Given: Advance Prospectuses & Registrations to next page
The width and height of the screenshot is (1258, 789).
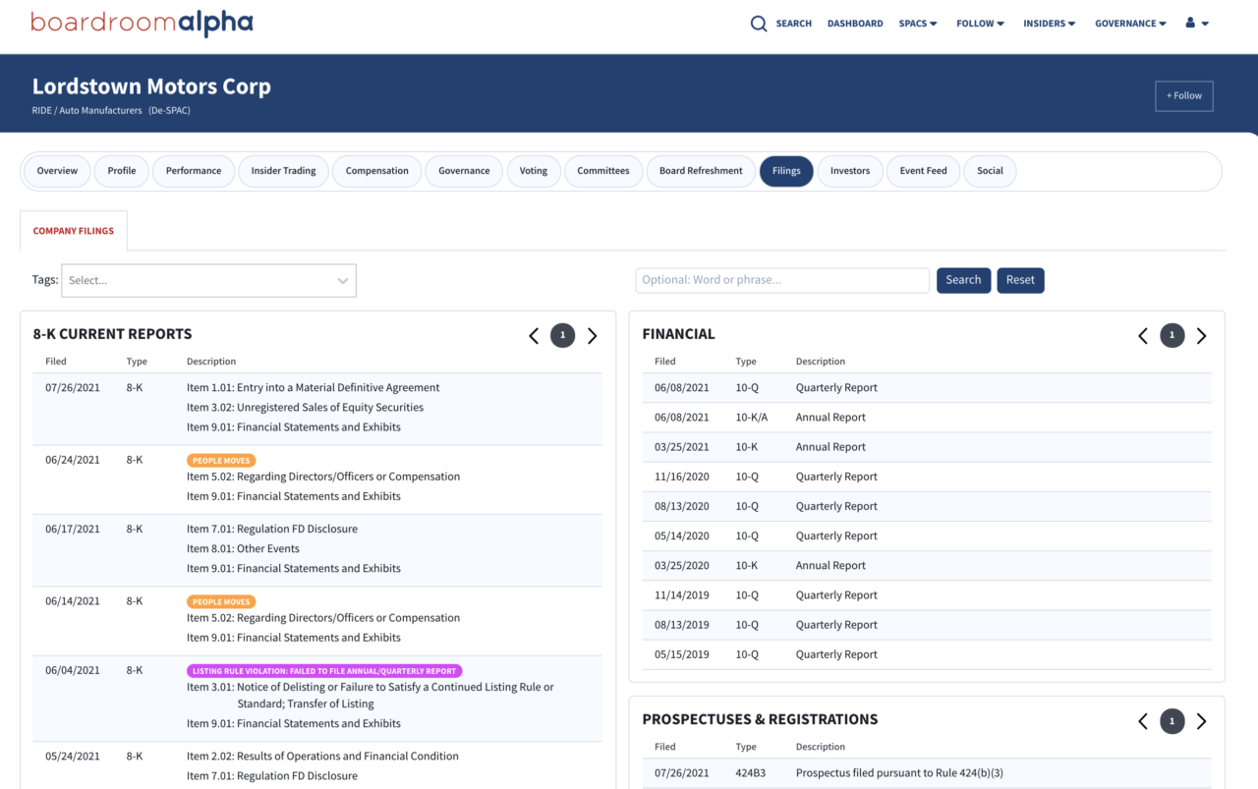Looking at the screenshot, I should [x=1201, y=720].
